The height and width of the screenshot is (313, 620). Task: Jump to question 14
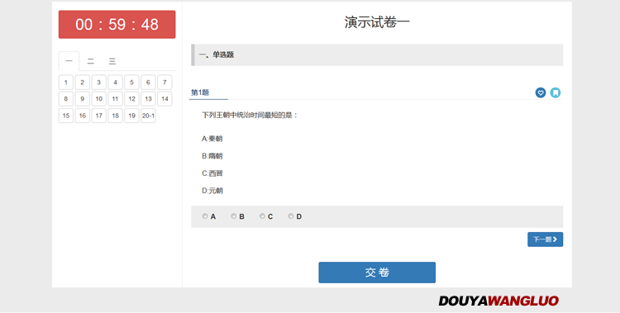[165, 99]
